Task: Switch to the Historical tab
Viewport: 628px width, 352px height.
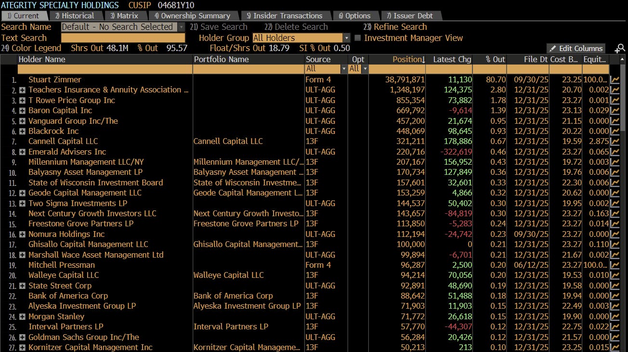Action: coord(75,16)
